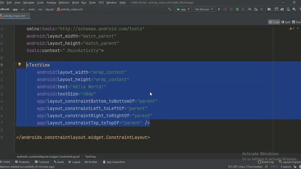Image resolution: width=301 pixels, height=169 pixels.
Task: Open the Layout Inspector tool window
Action: pyautogui.click(x=290, y=162)
